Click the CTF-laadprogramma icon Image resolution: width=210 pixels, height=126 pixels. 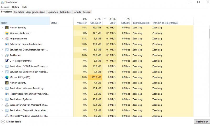click(7, 61)
